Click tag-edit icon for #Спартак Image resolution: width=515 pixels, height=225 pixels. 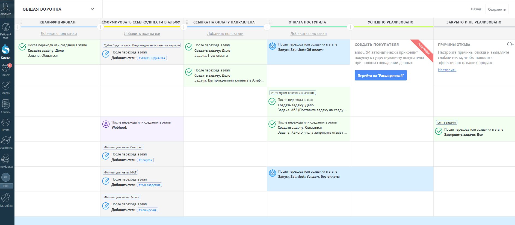coord(106,156)
